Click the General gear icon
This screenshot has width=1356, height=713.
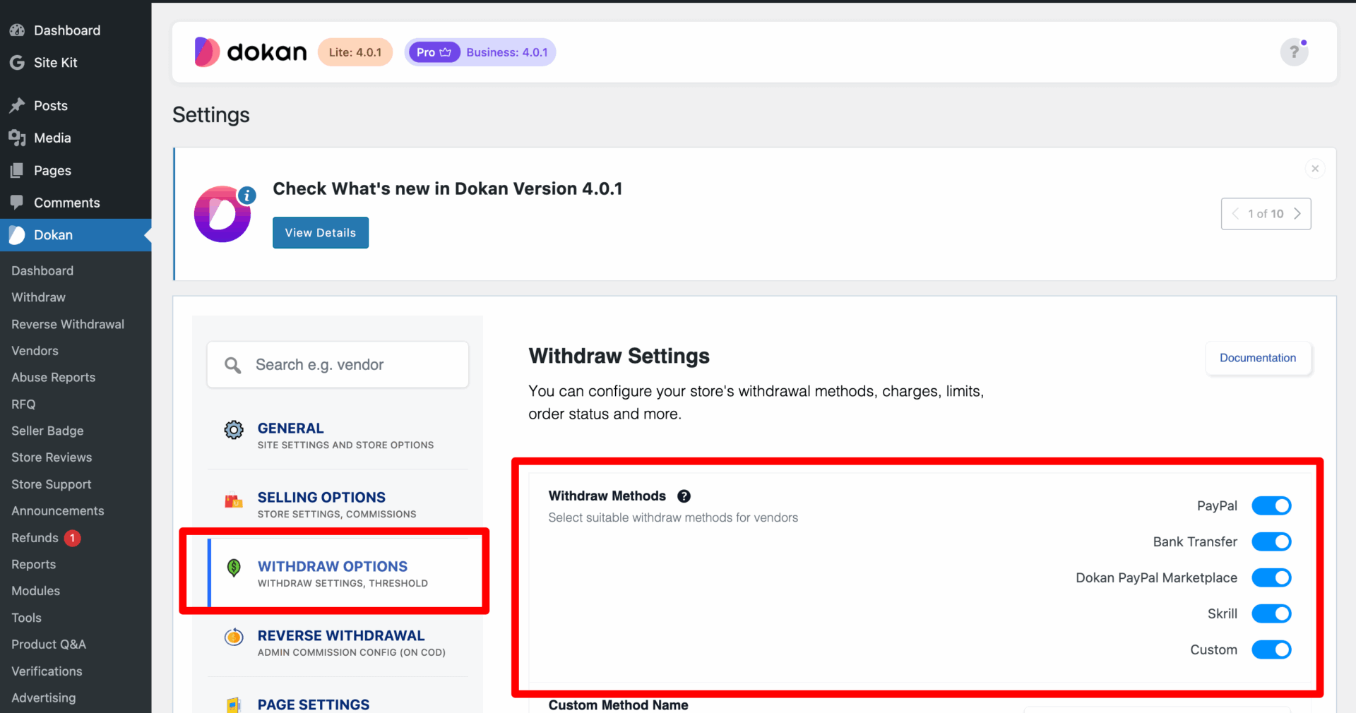[x=234, y=430]
